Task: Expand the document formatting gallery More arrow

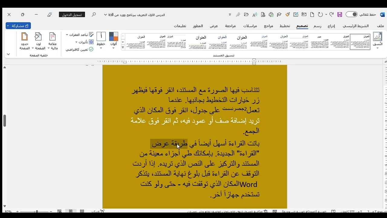Action: 123,48
